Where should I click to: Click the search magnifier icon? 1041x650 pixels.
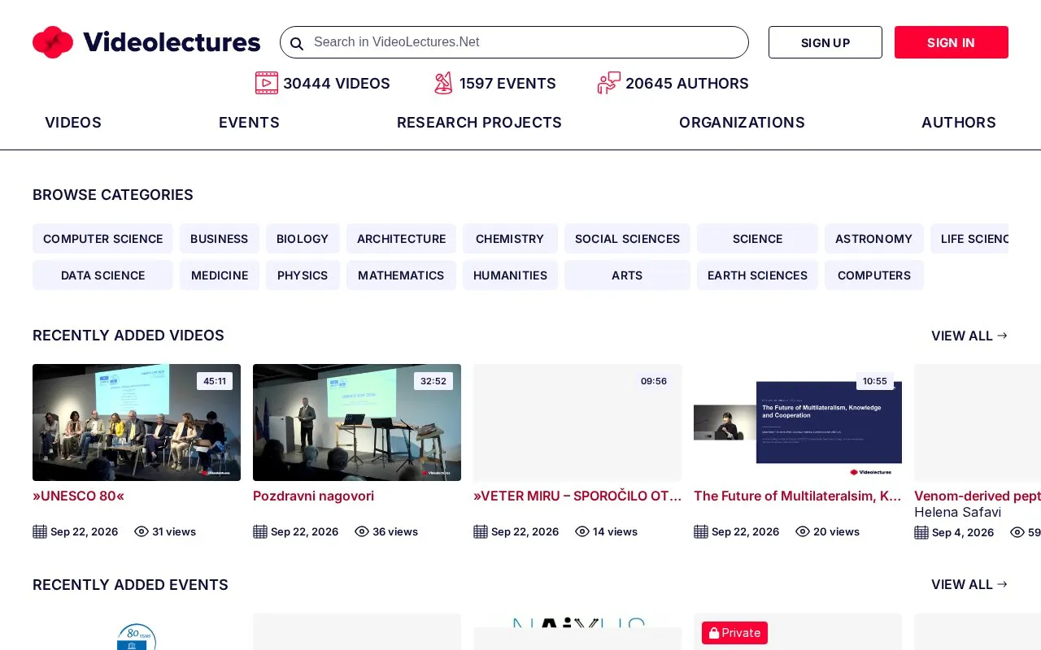coord(297,43)
